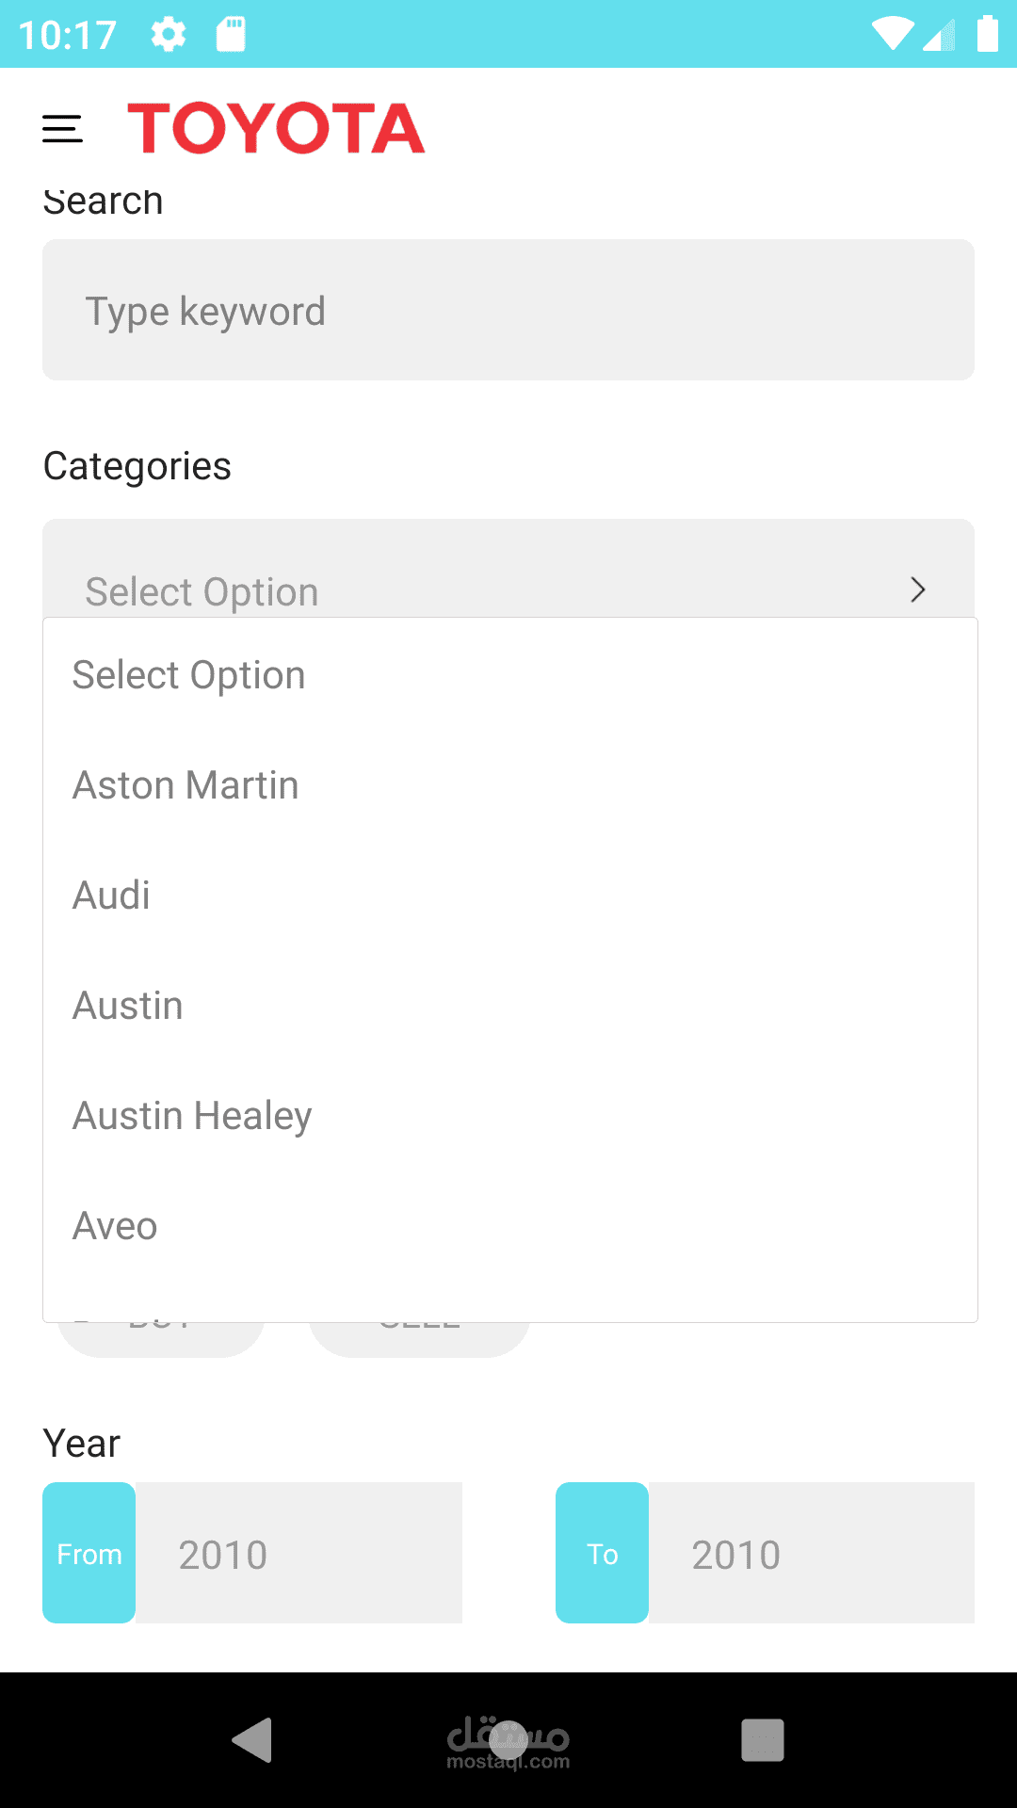
Task: Tap the settings gear in status bar
Action: [x=169, y=35]
